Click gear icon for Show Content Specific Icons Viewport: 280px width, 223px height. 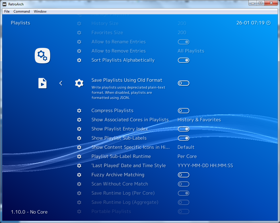pos(79,147)
